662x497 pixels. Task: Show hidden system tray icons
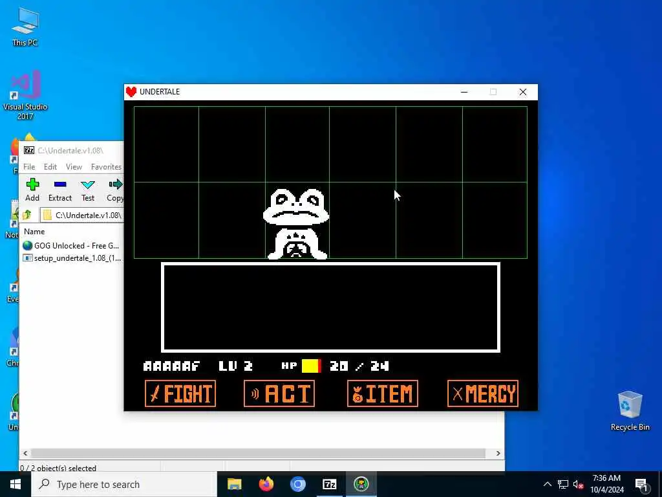click(547, 484)
